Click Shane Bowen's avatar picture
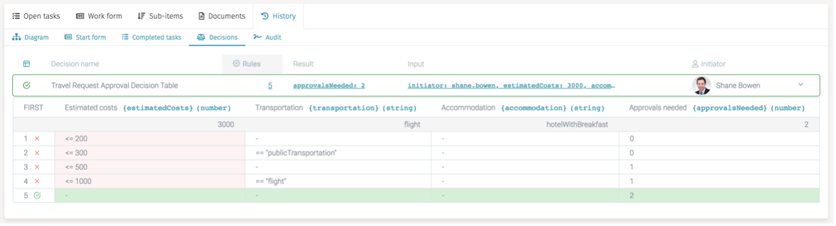 point(701,86)
